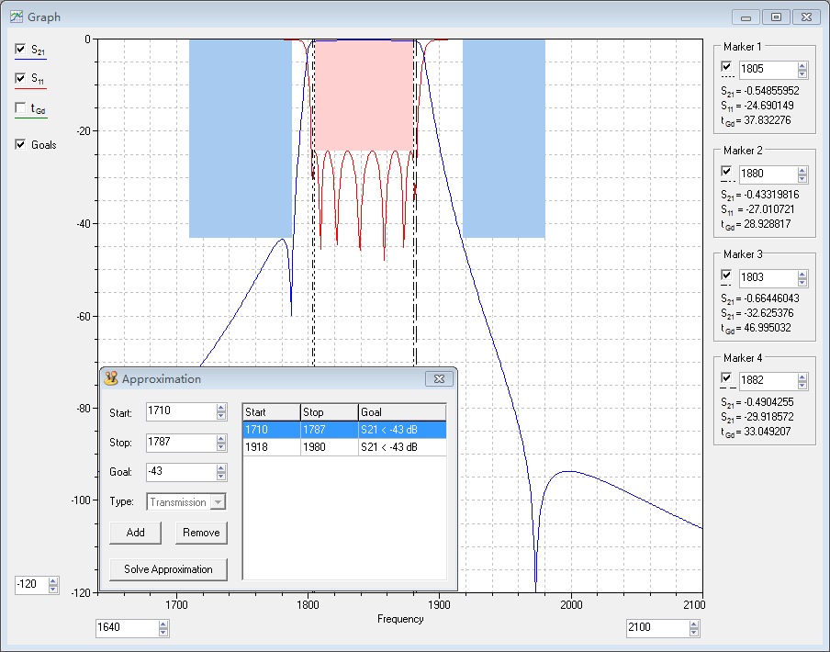This screenshot has height=652, width=830.
Task: Toggle the S11 trace checkbox
Action: [21, 78]
